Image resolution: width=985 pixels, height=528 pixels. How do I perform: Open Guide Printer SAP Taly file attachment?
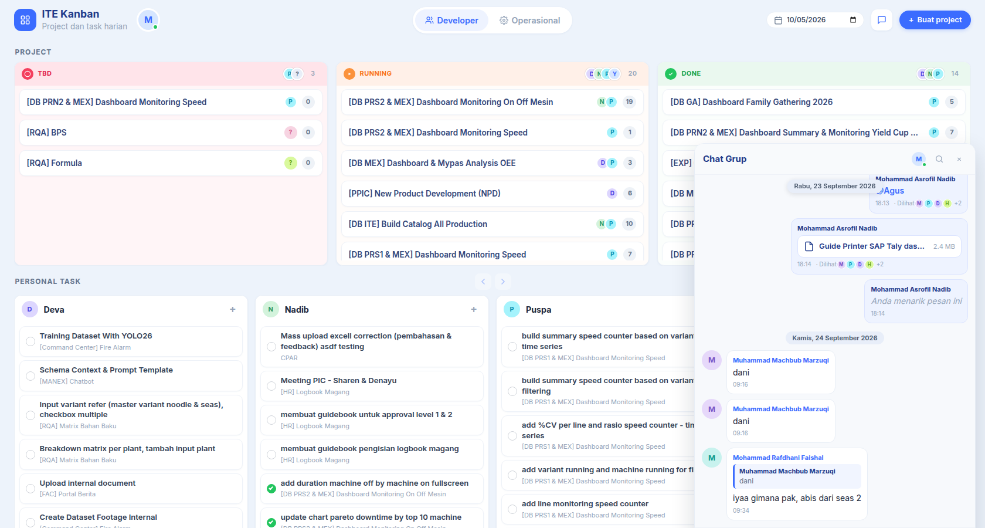coord(879,246)
